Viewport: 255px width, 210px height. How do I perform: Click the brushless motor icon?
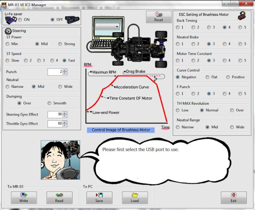pos(242,16)
